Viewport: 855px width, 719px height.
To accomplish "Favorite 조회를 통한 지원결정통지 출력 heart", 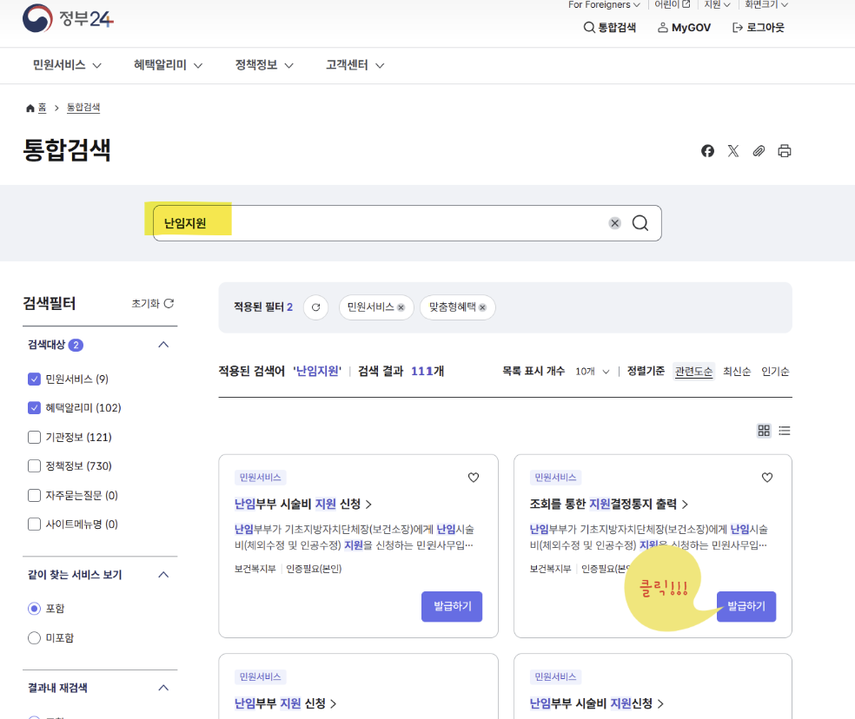I will 766,478.
